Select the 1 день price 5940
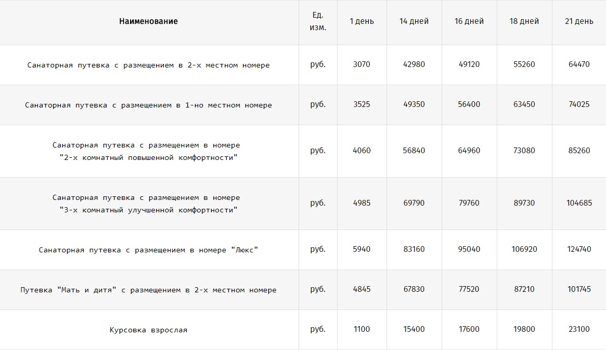The height and width of the screenshot is (350, 606). [362, 249]
